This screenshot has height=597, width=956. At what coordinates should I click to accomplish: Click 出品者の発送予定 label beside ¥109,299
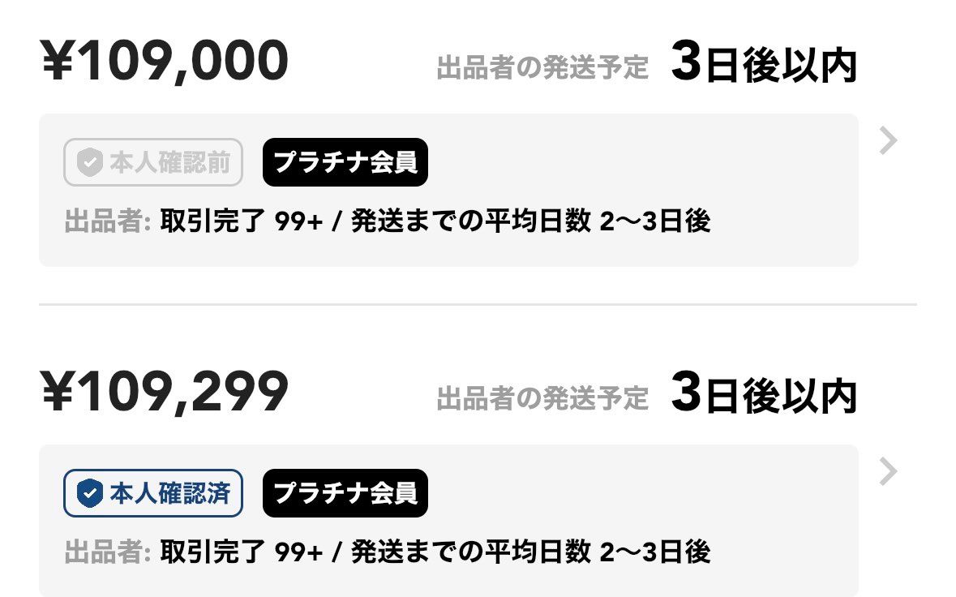[x=542, y=398]
